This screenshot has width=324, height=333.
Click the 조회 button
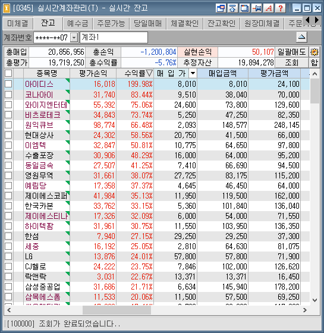click(x=292, y=62)
